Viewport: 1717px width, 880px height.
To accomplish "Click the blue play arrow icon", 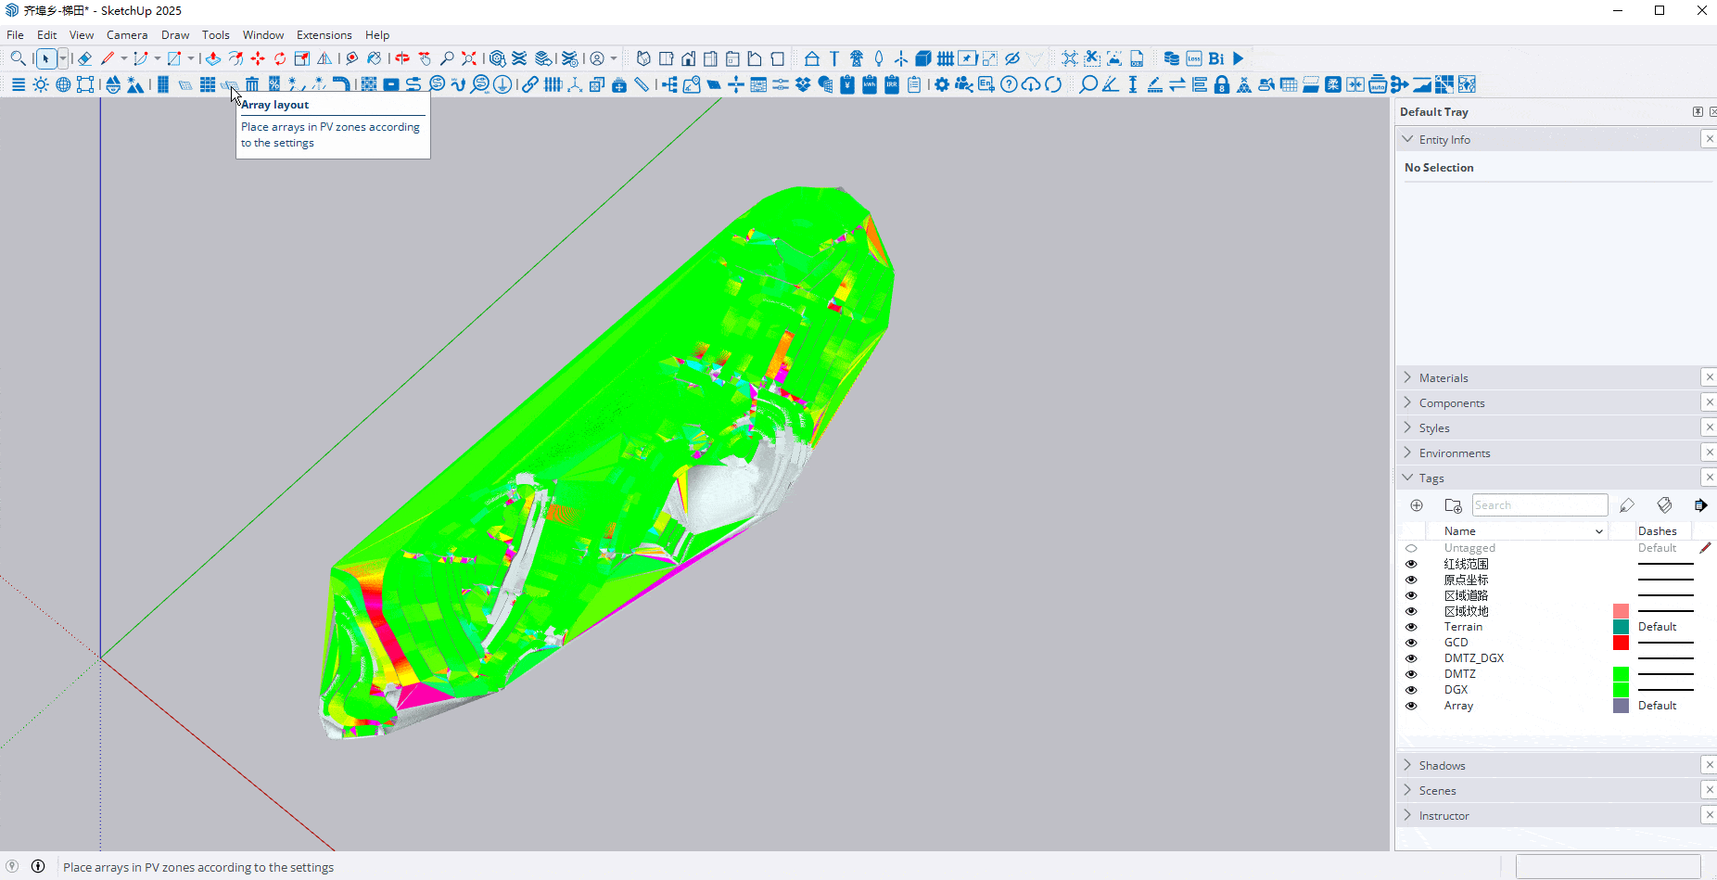I will pyautogui.click(x=1238, y=58).
